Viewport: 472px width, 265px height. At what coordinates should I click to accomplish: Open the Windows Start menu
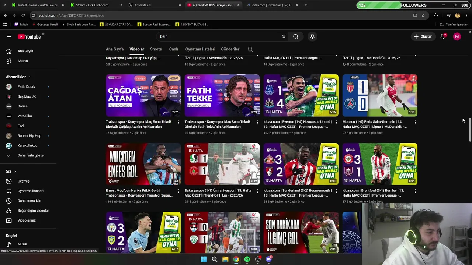pos(204,259)
